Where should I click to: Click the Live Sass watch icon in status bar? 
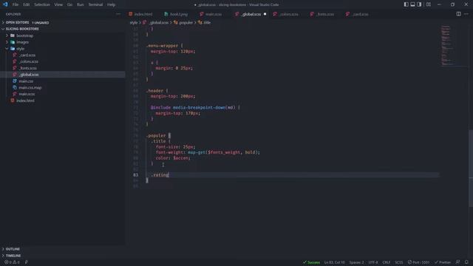[27, 262]
